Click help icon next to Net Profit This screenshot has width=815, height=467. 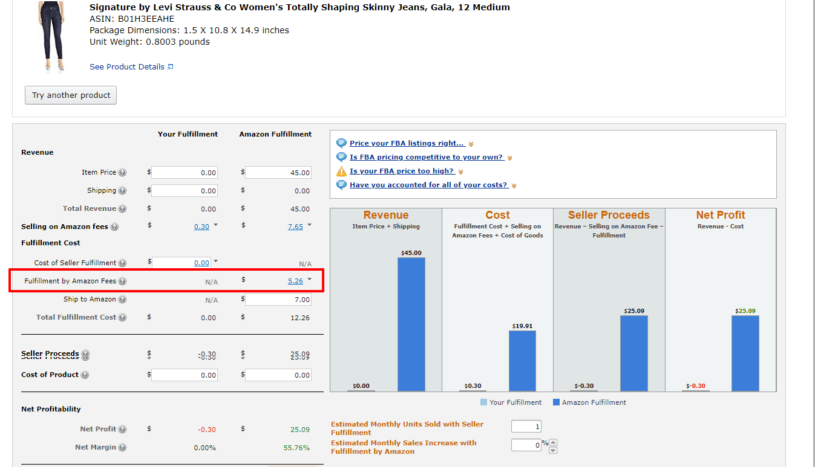pyautogui.click(x=122, y=430)
